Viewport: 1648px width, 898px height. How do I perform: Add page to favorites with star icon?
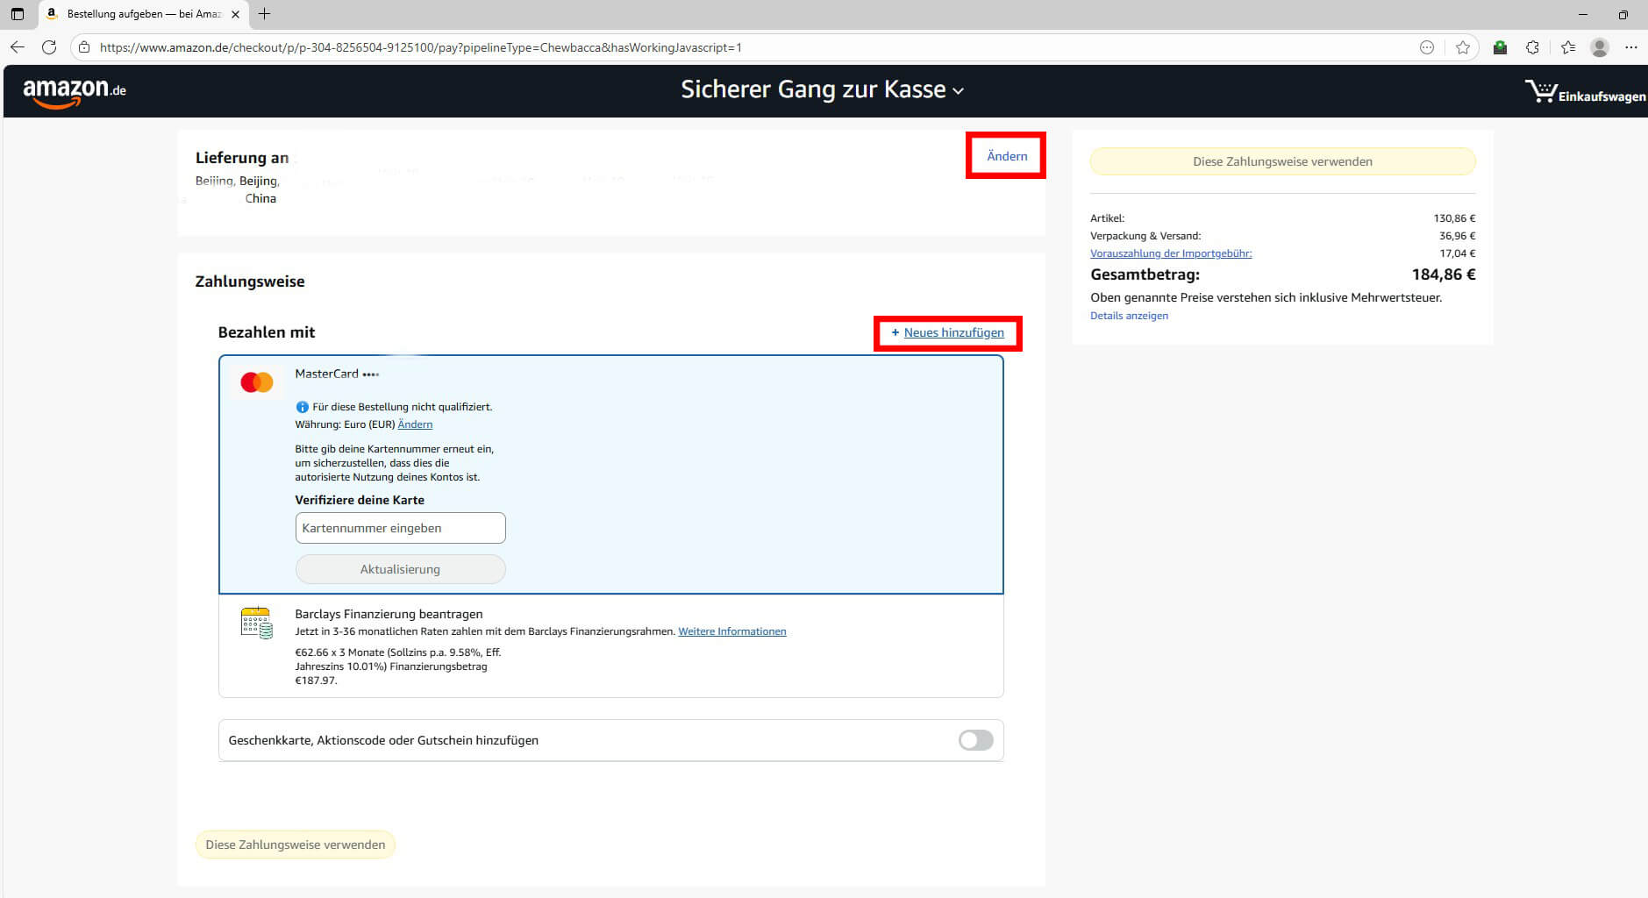(x=1462, y=47)
